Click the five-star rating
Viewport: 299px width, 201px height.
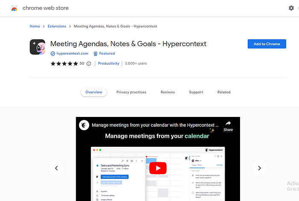pyautogui.click(x=64, y=64)
